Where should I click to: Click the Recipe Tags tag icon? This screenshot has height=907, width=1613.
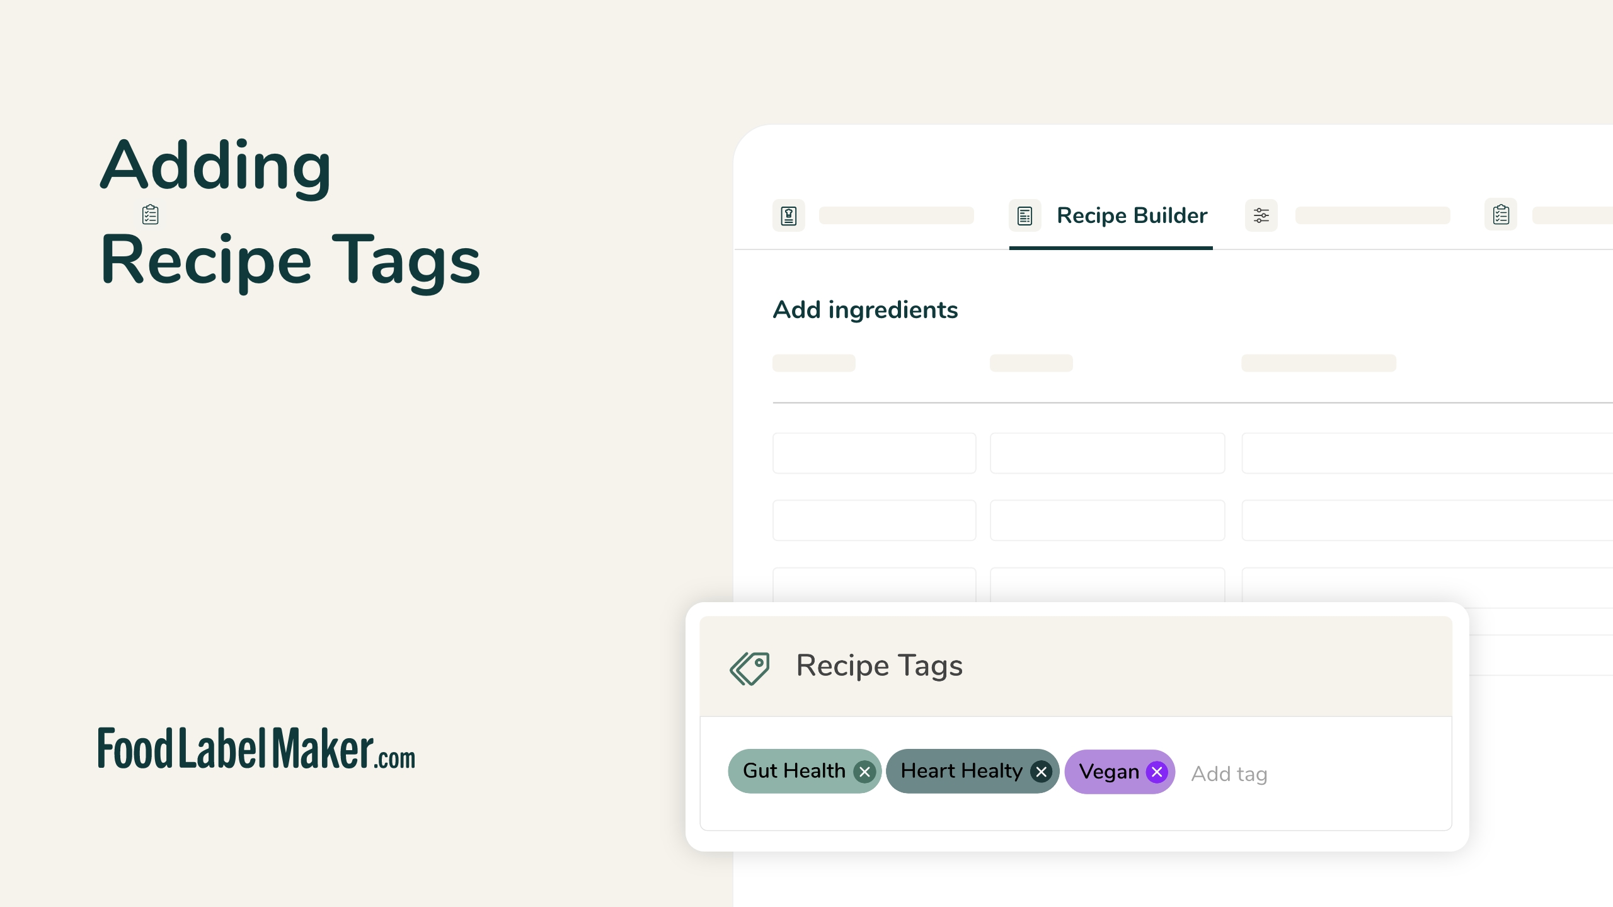(749, 668)
